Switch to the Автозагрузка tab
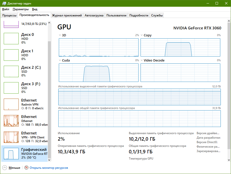This screenshot has height=174, width=231. 94,15
